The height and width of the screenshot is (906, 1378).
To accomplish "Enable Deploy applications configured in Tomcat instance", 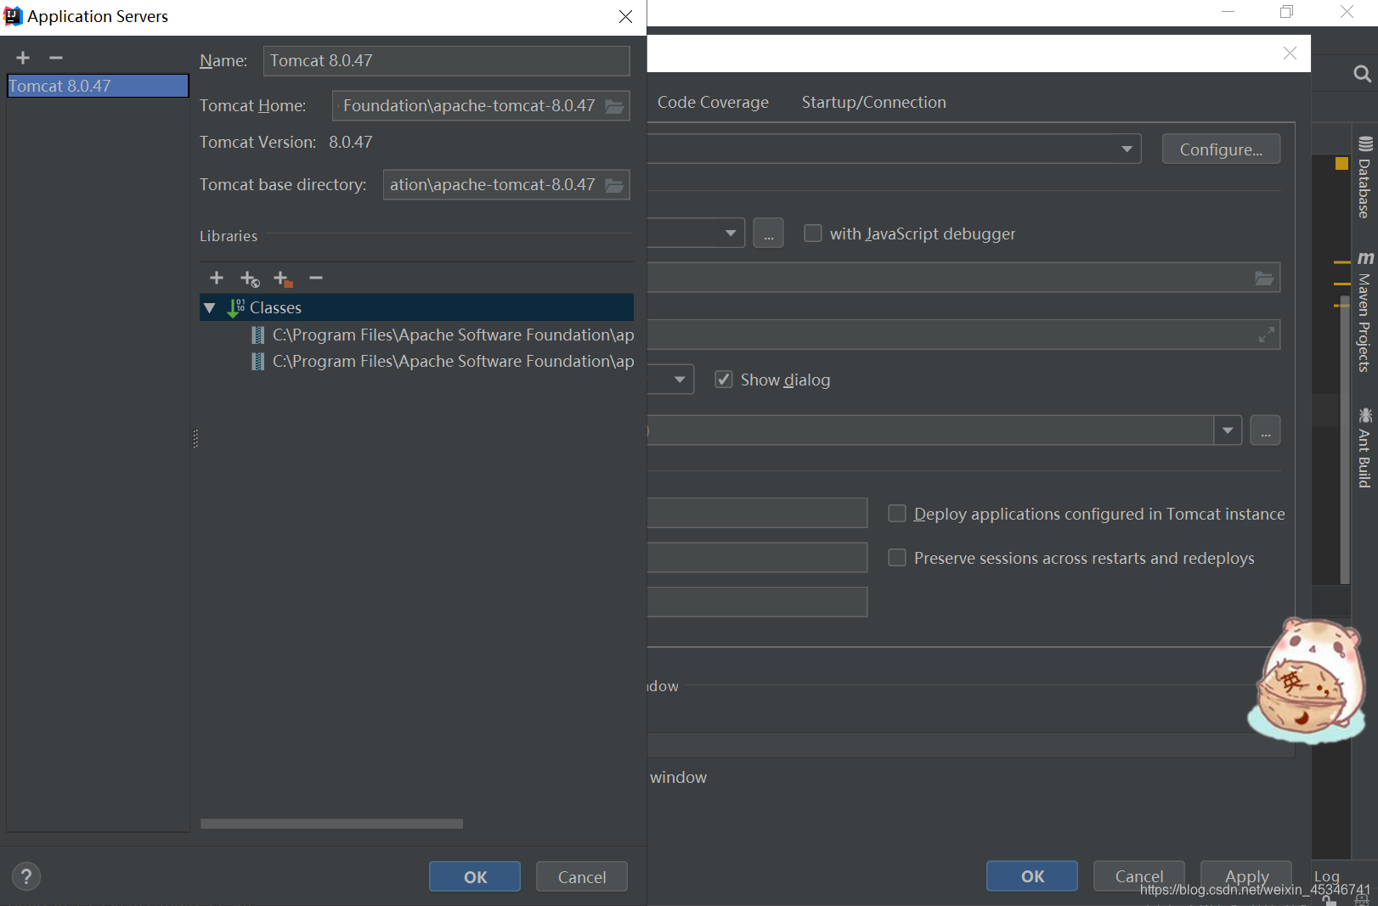I will (896, 513).
